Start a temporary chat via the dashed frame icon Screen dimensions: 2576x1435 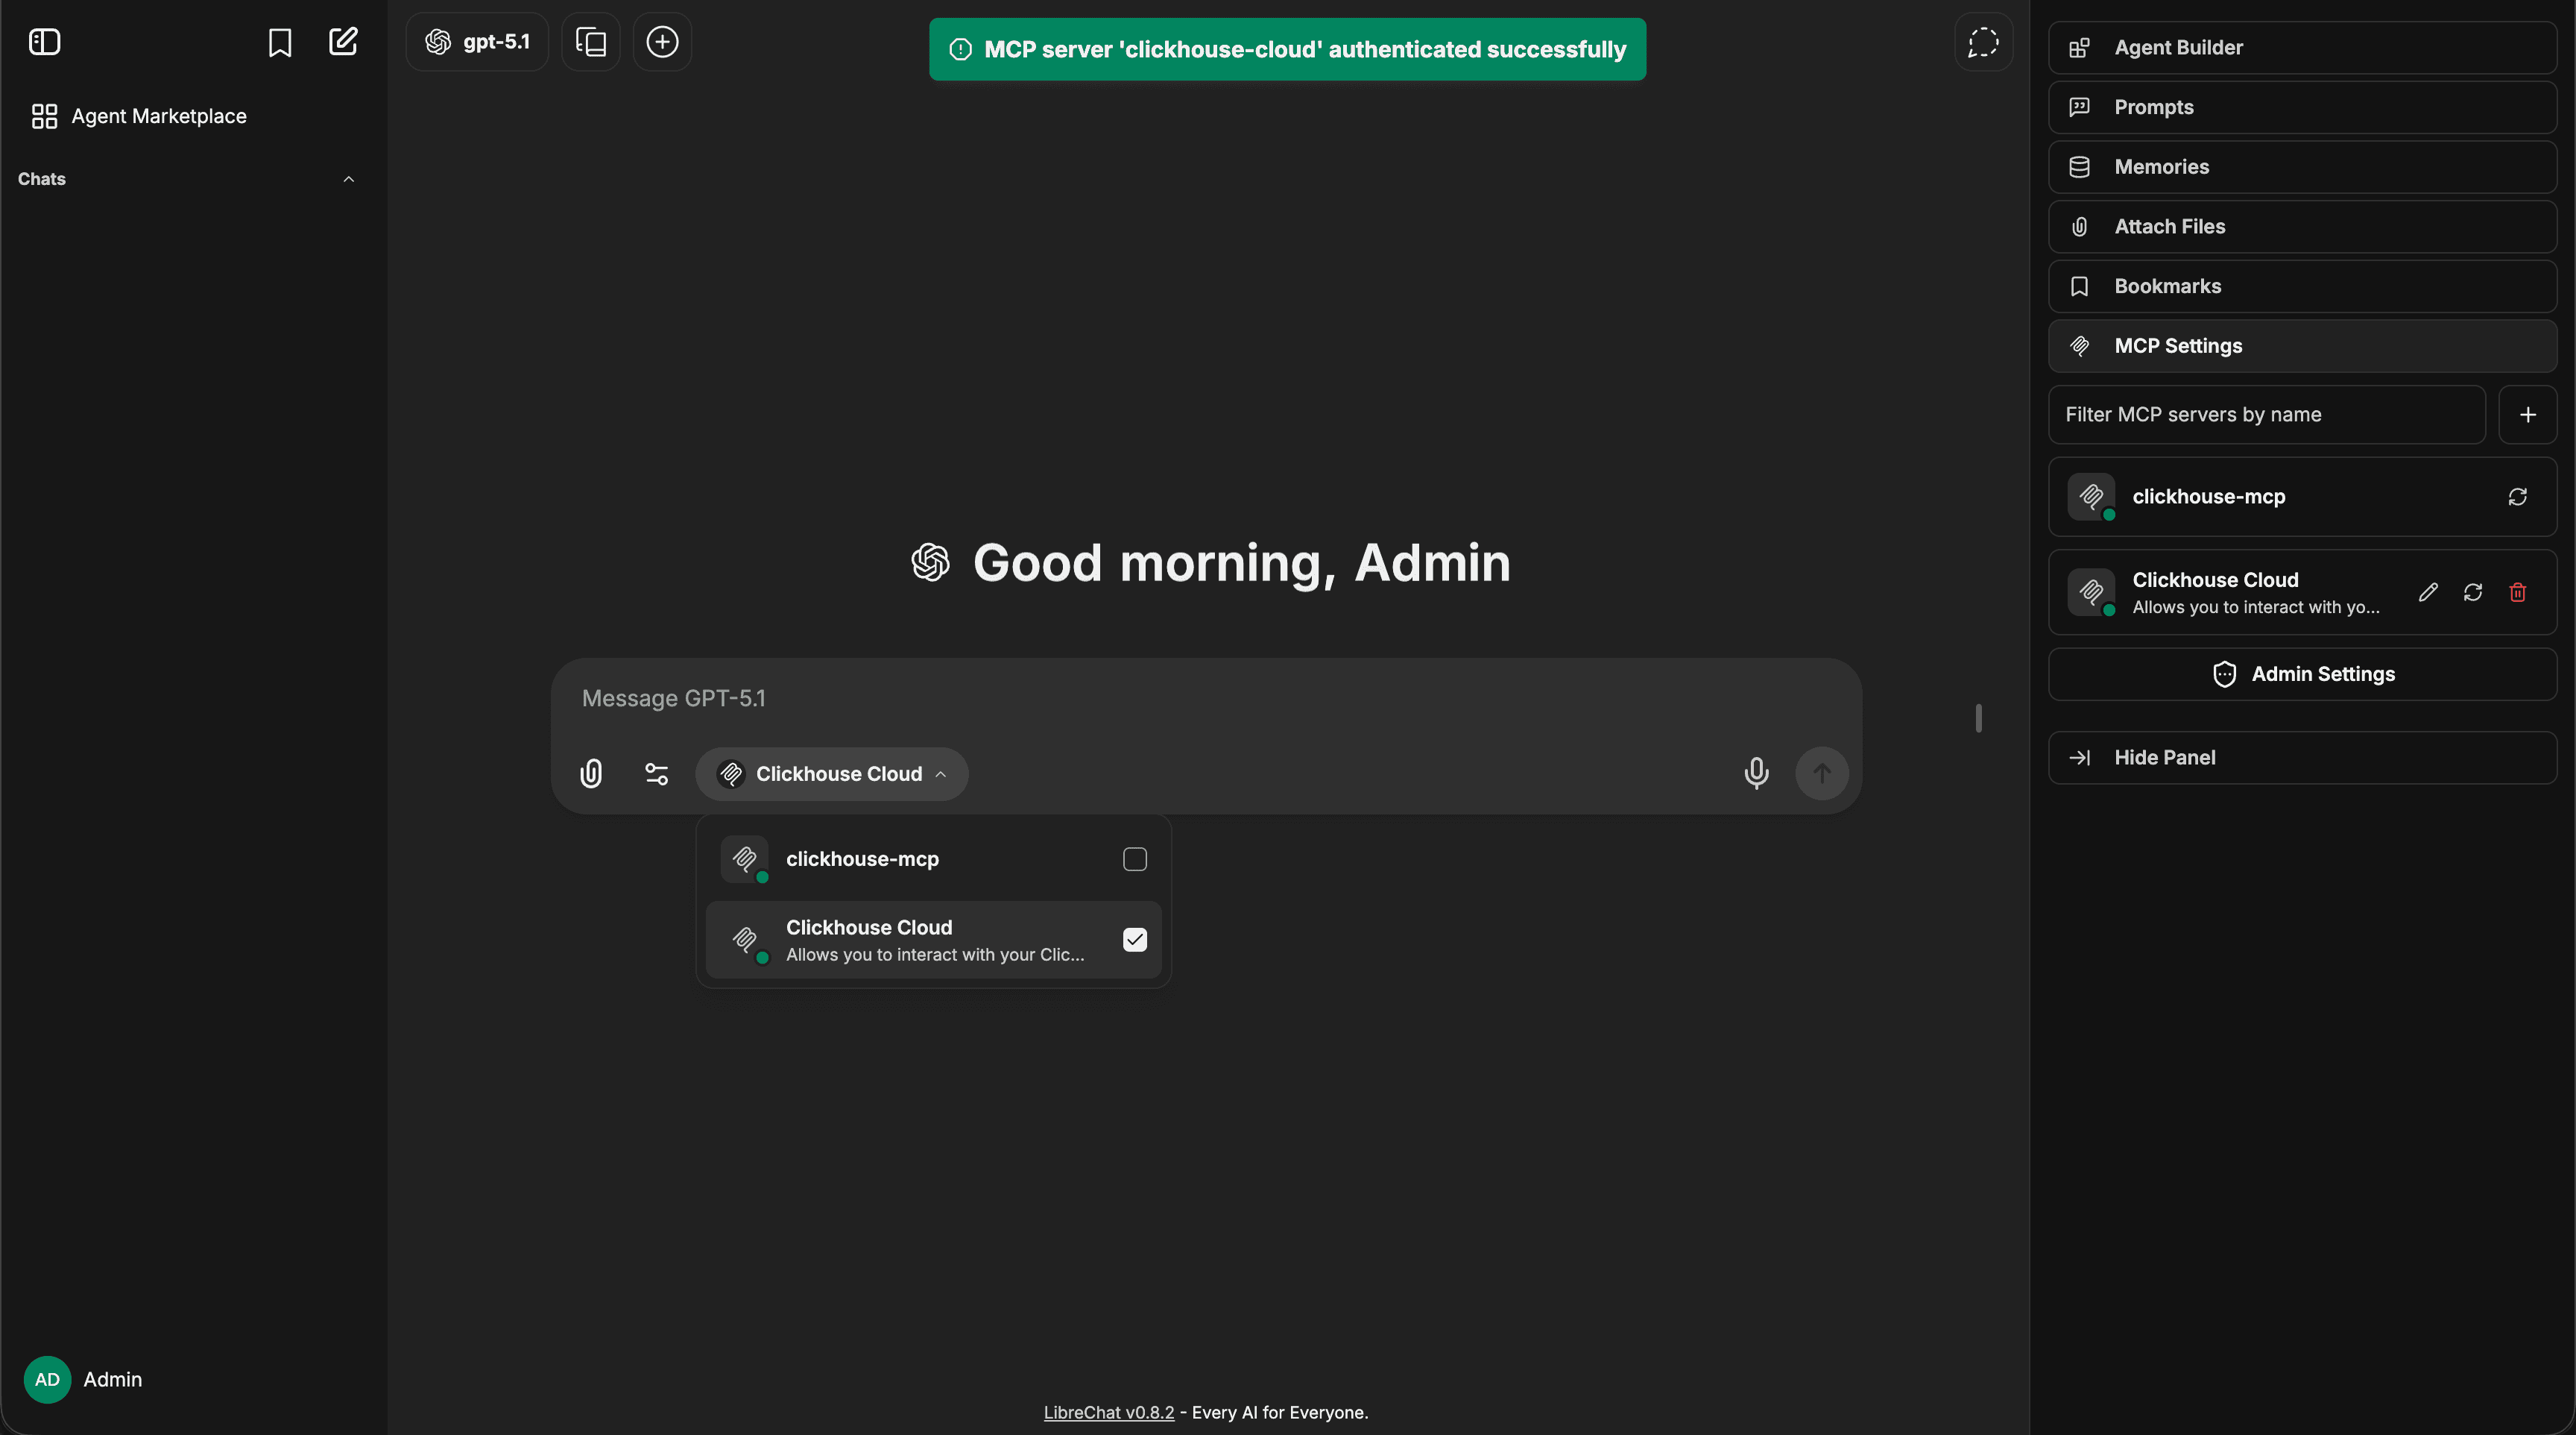1984,42
